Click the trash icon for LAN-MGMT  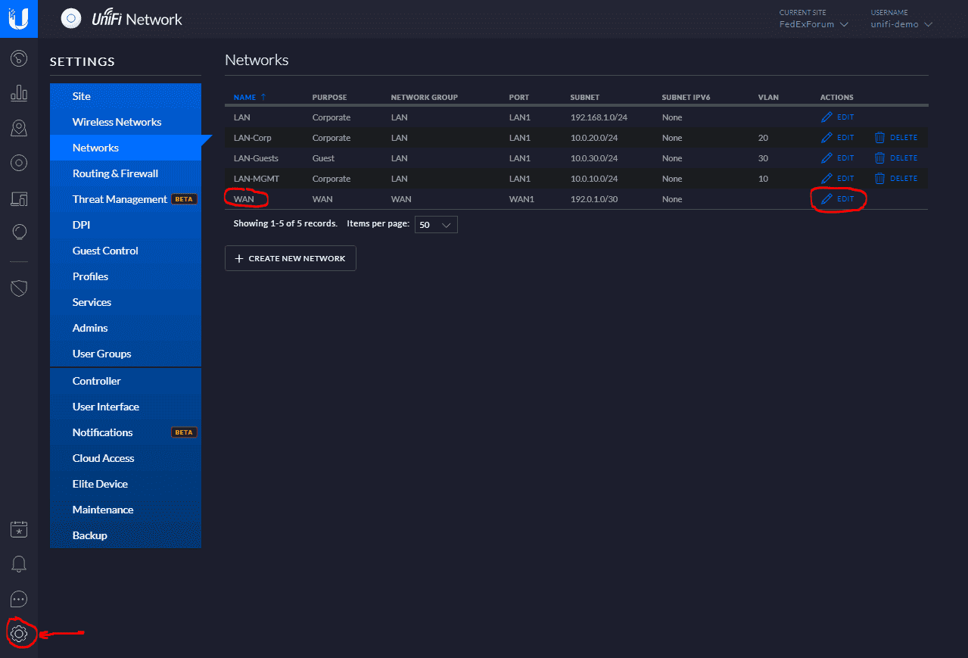point(879,179)
